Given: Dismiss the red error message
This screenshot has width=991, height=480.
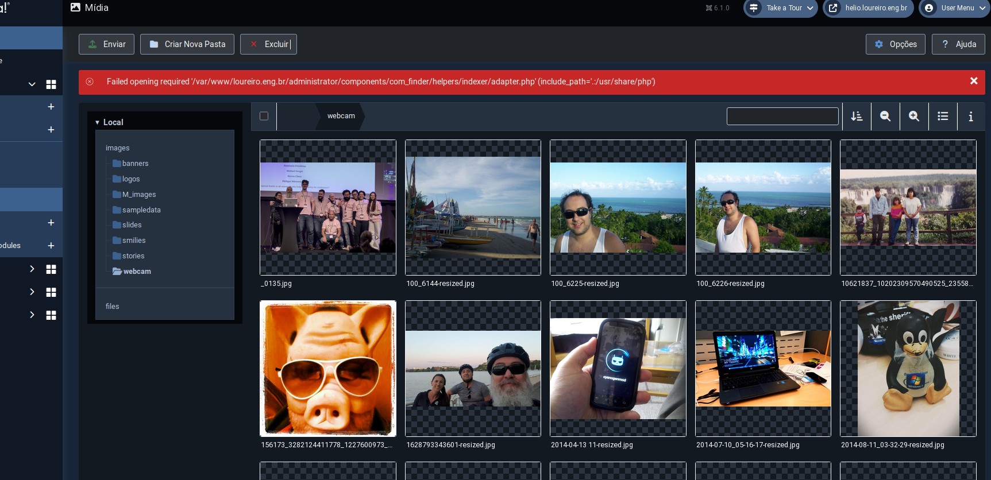Looking at the screenshot, I should click(x=974, y=81).
